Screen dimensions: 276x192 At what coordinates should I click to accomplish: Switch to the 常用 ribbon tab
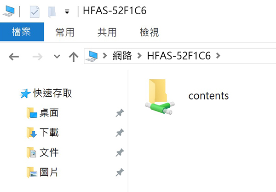click(65, 32)
